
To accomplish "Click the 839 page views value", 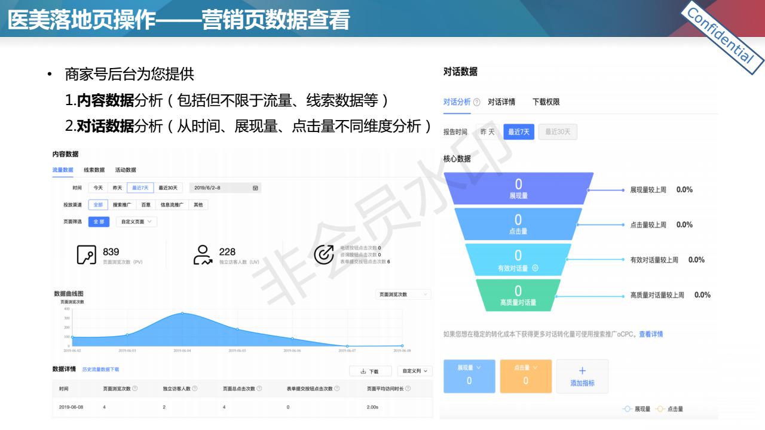I will [x=111, y=252].
